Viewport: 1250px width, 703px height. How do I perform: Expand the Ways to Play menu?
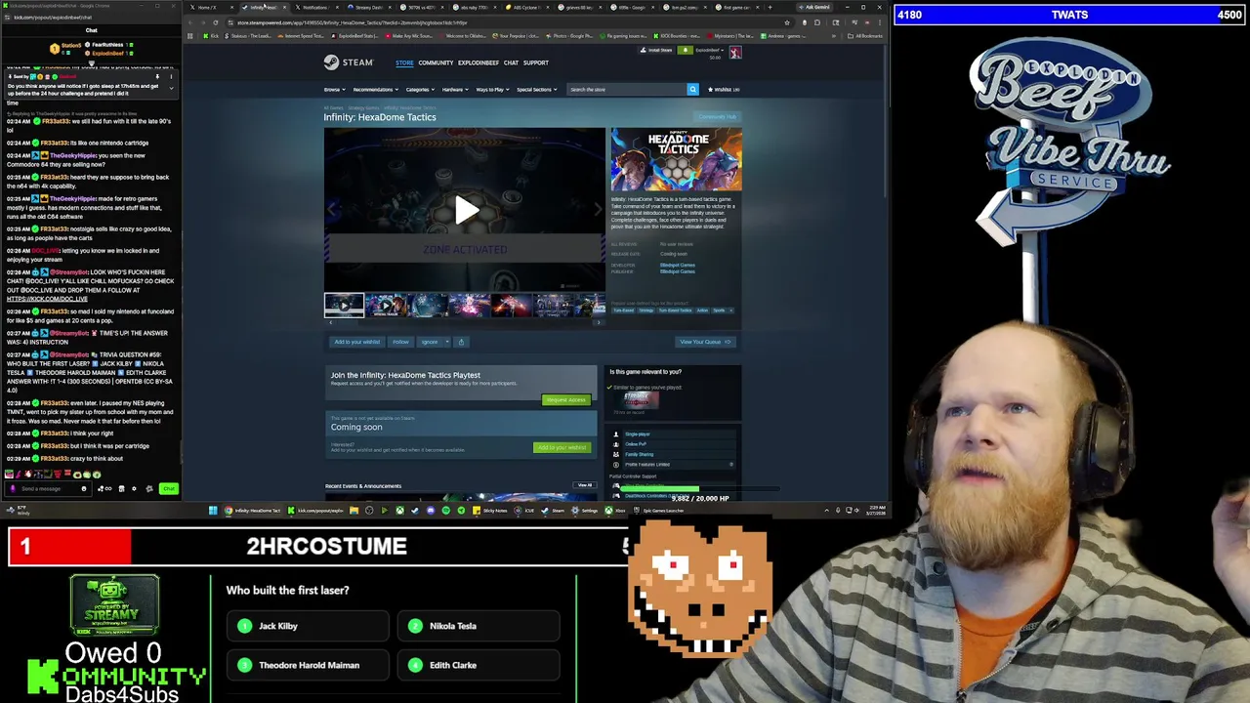coord(492,89)
